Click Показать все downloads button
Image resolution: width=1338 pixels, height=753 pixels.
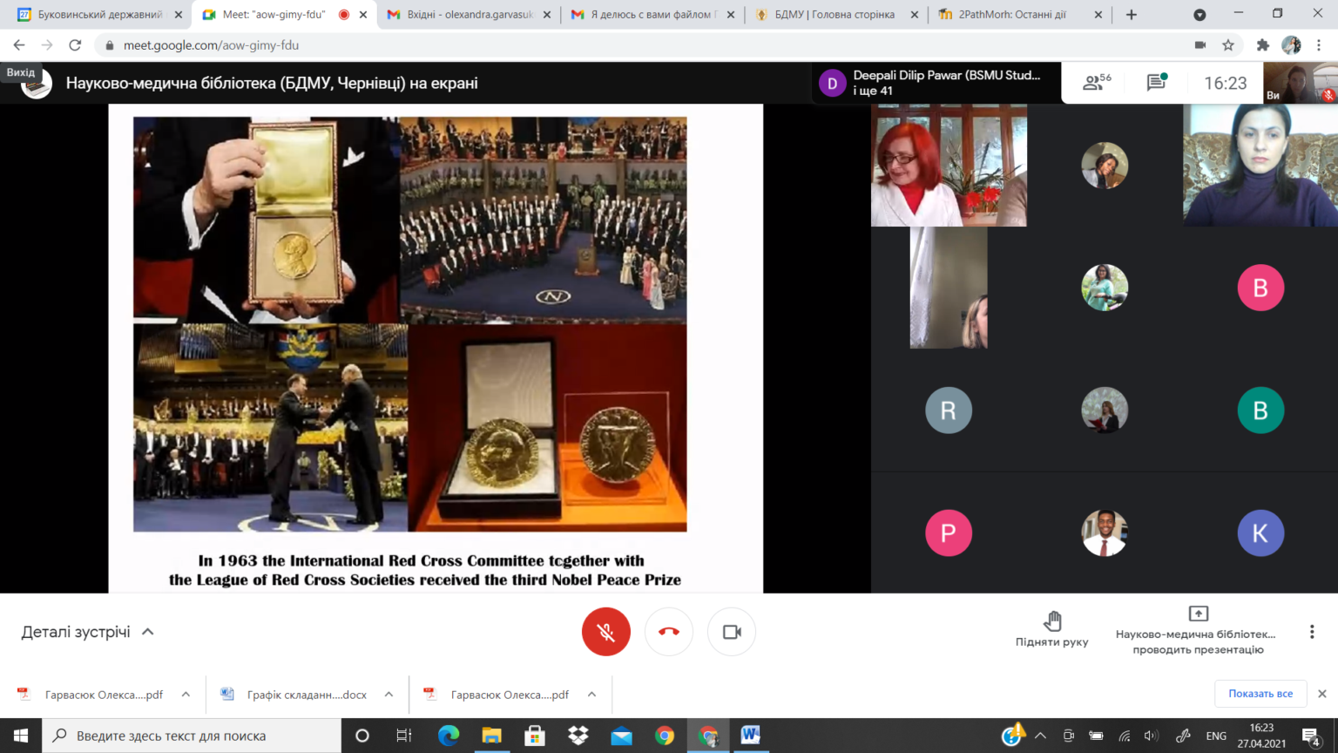(x=1260, y=694)
